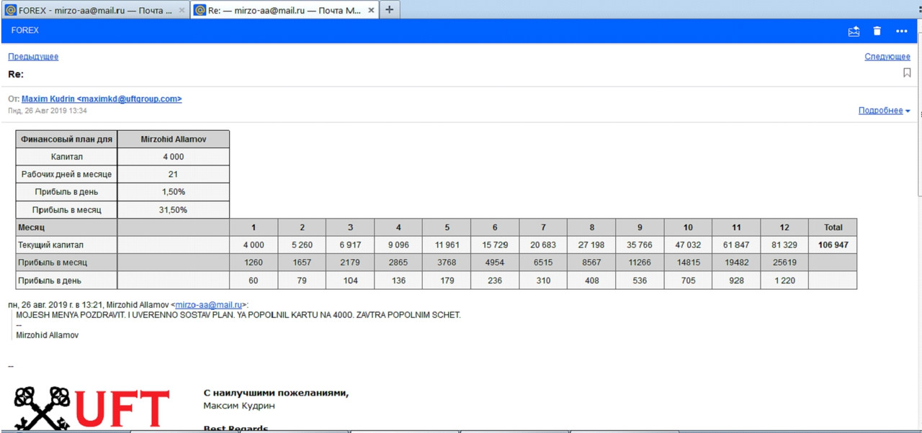Switch to the FOREX mail tab
The width and height of the screenshot is (922, 433).
pos(95,10)
